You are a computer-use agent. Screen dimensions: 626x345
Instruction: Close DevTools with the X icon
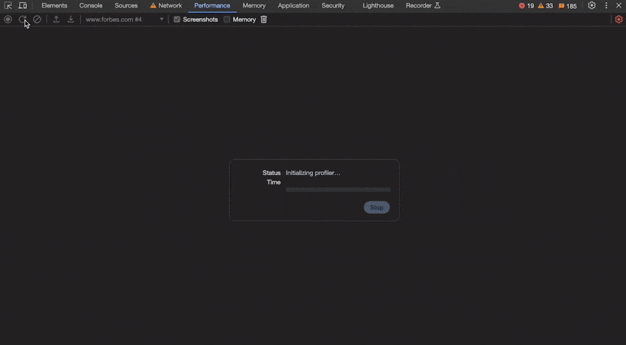pyautogui.click(x=619, y=6)
